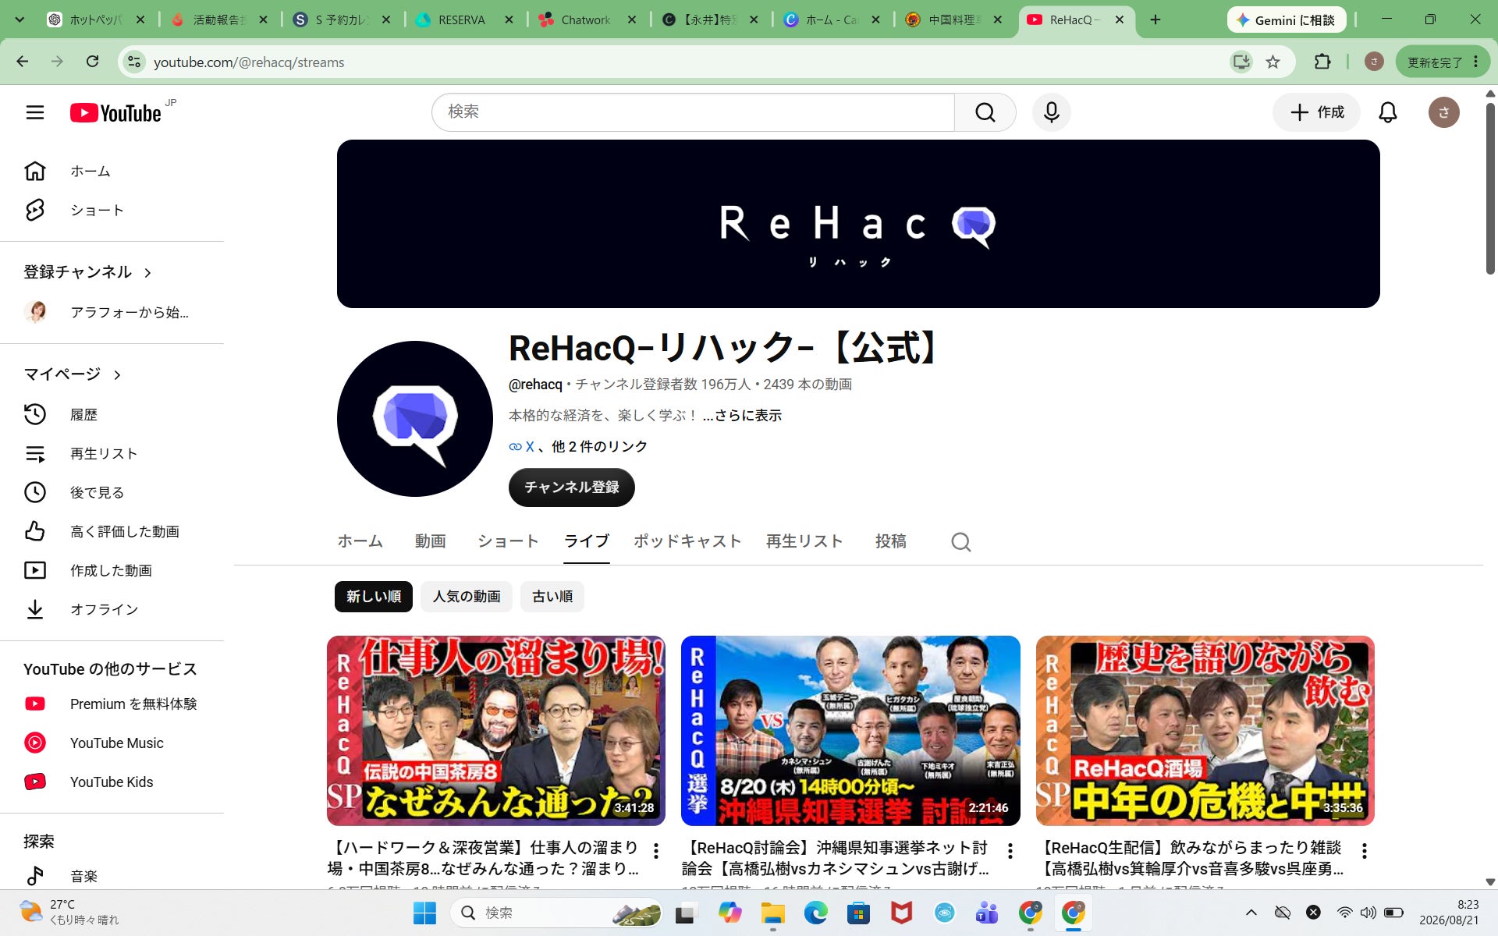Open File Explorer from taskbar
This screenshot has height=936, width=1498.
coord(772,913)
